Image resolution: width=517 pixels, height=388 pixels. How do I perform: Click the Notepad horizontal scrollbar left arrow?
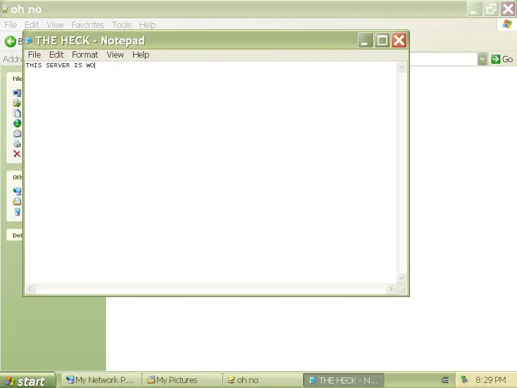[30, 289]
